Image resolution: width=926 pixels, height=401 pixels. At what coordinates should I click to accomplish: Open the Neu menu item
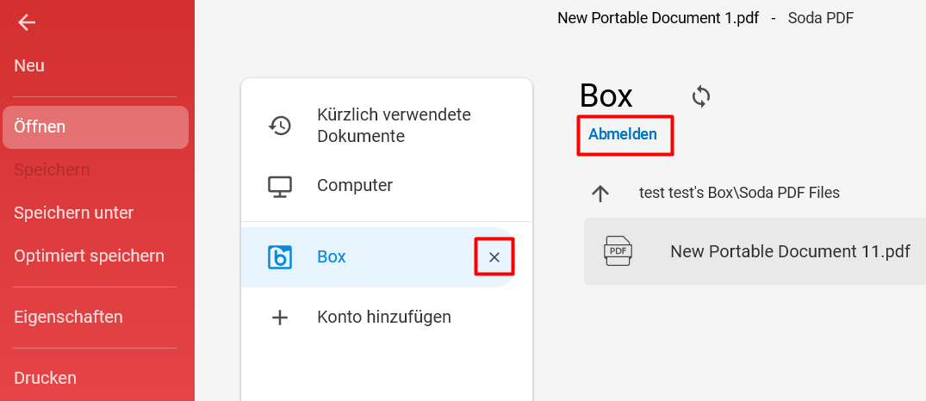(29, 65)
